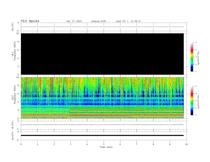210x162 pixels.
Task: Click the thick black ch.4 waveform trace
Action: 102,136
